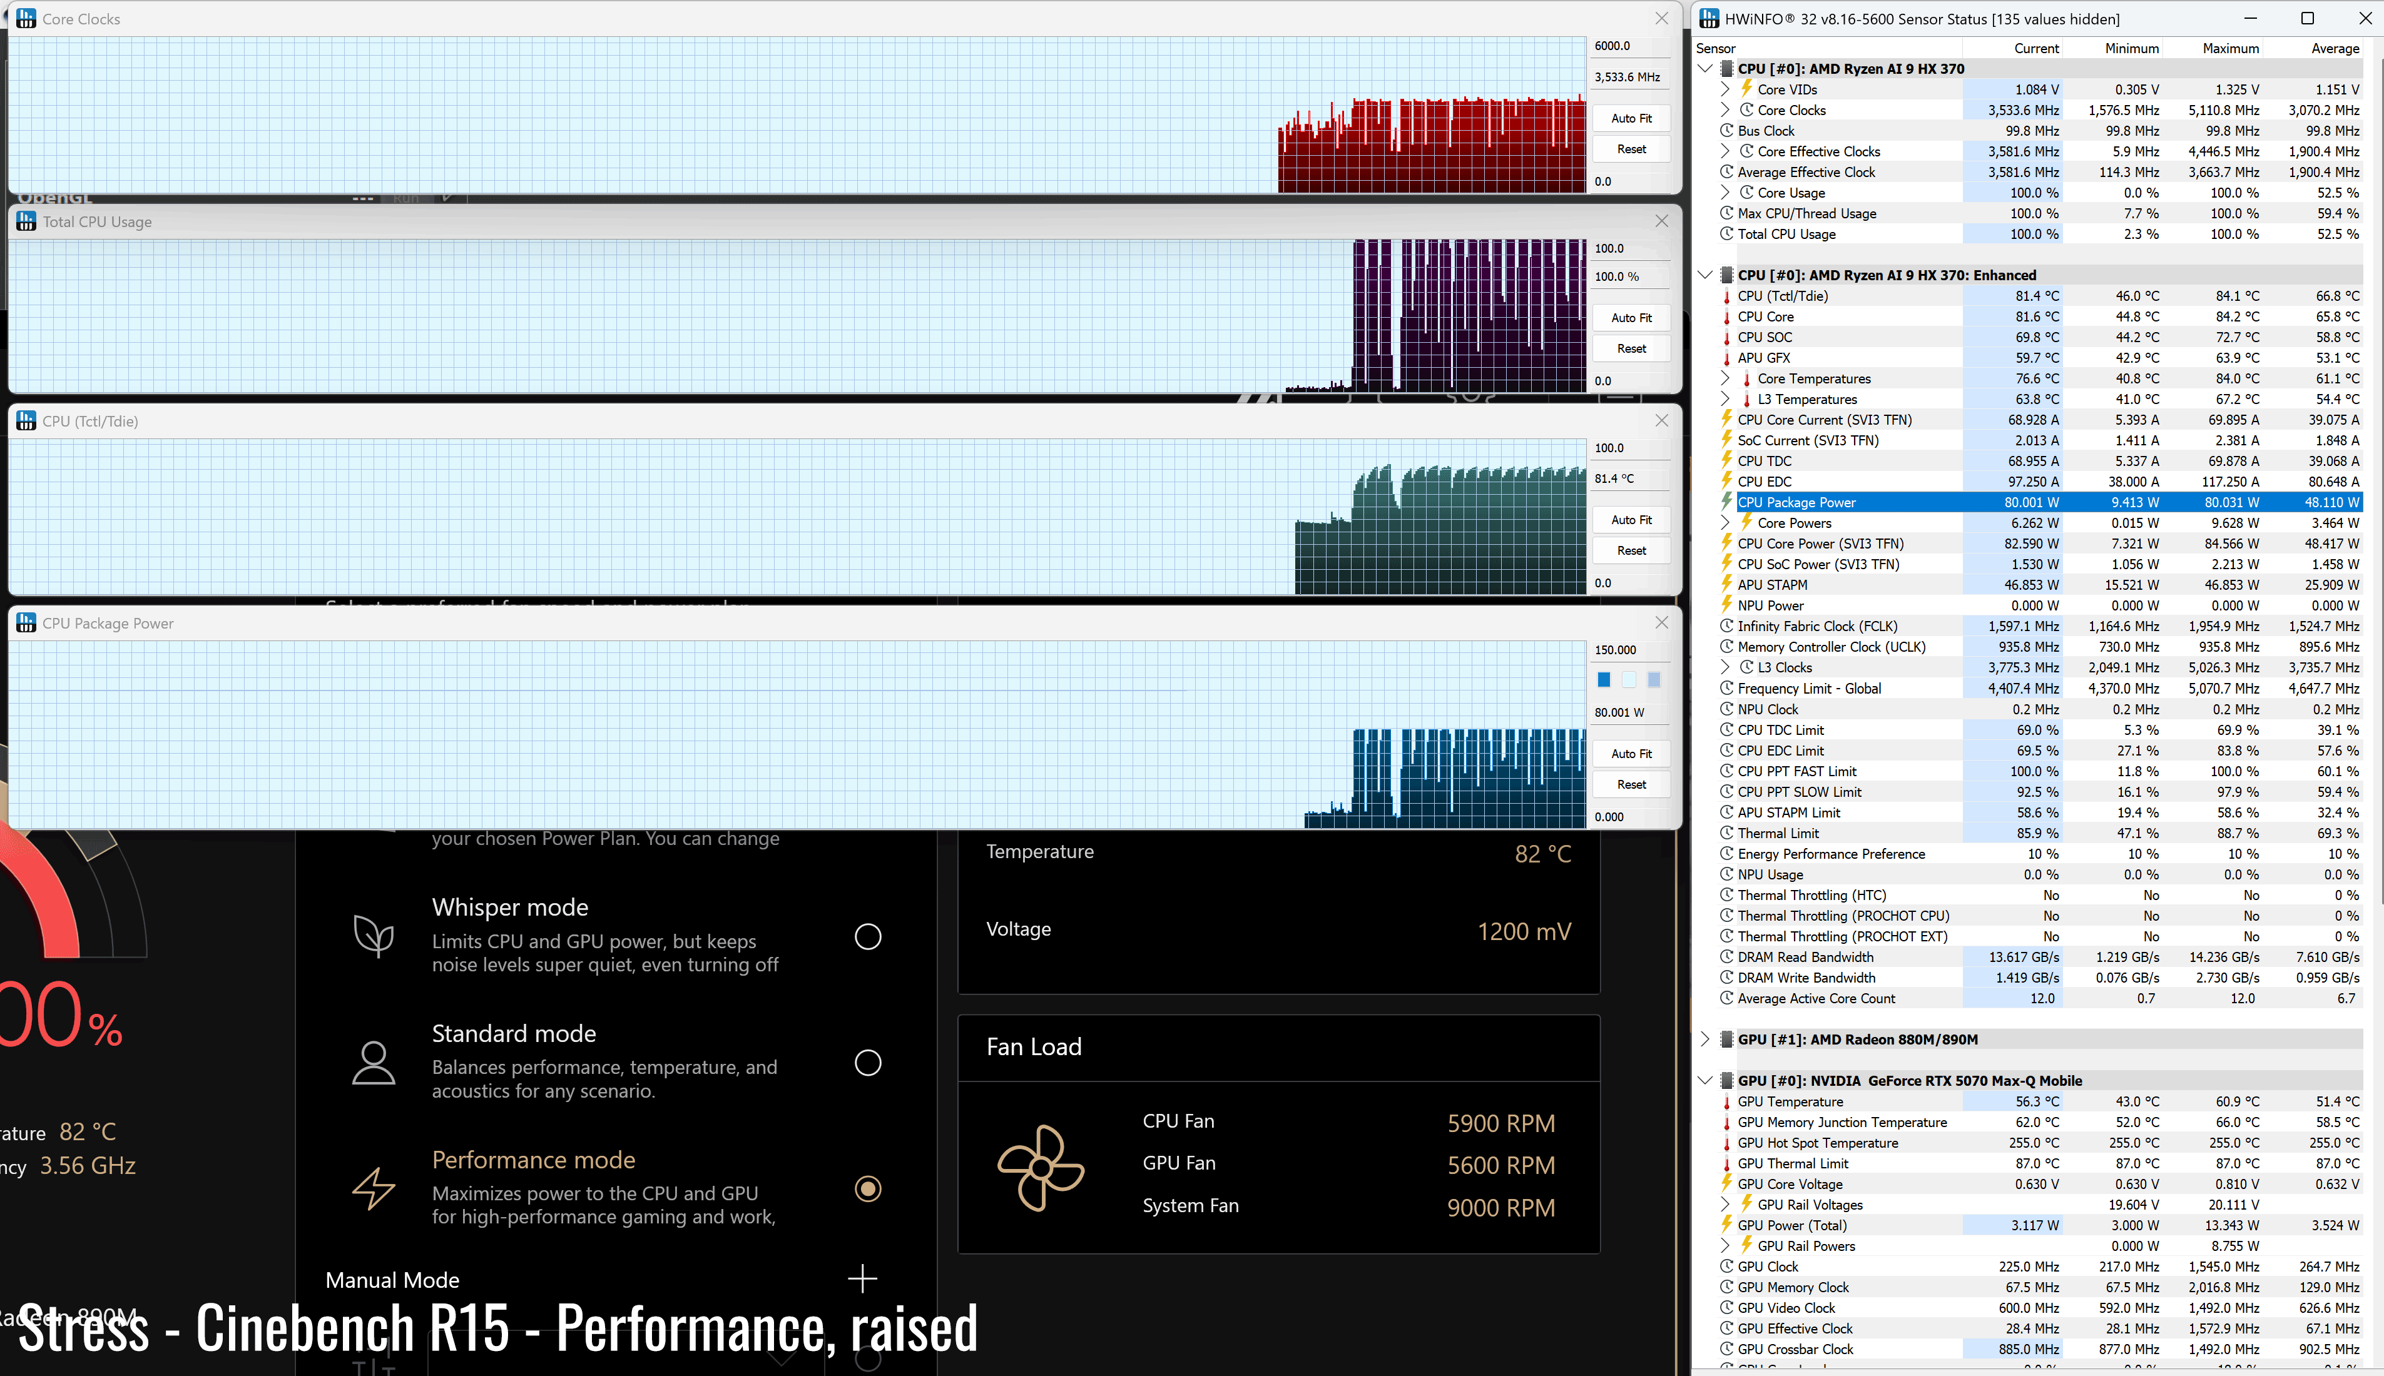The height and width of the screenshot is (1376, 2384).
Task: Click the white middle color swatch in CPU Package Power
Action: (x=1629, y=679)
